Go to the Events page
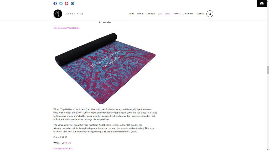 tap(200, 14)
